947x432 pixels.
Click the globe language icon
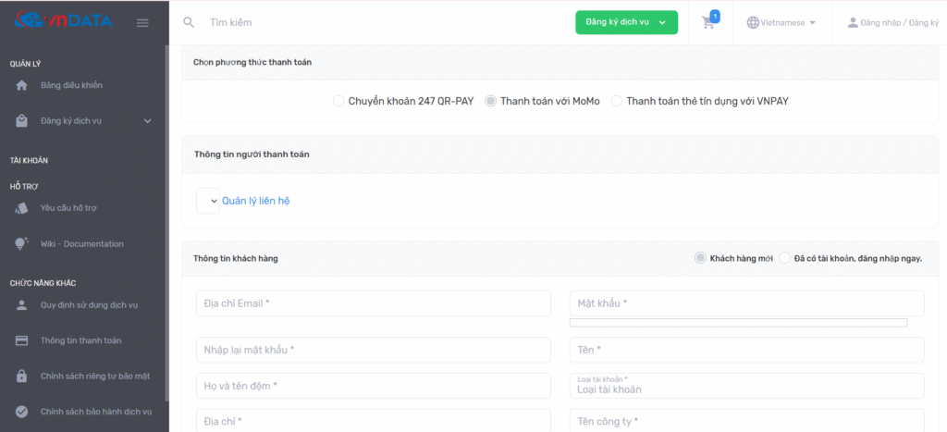[x=753, y=22]
